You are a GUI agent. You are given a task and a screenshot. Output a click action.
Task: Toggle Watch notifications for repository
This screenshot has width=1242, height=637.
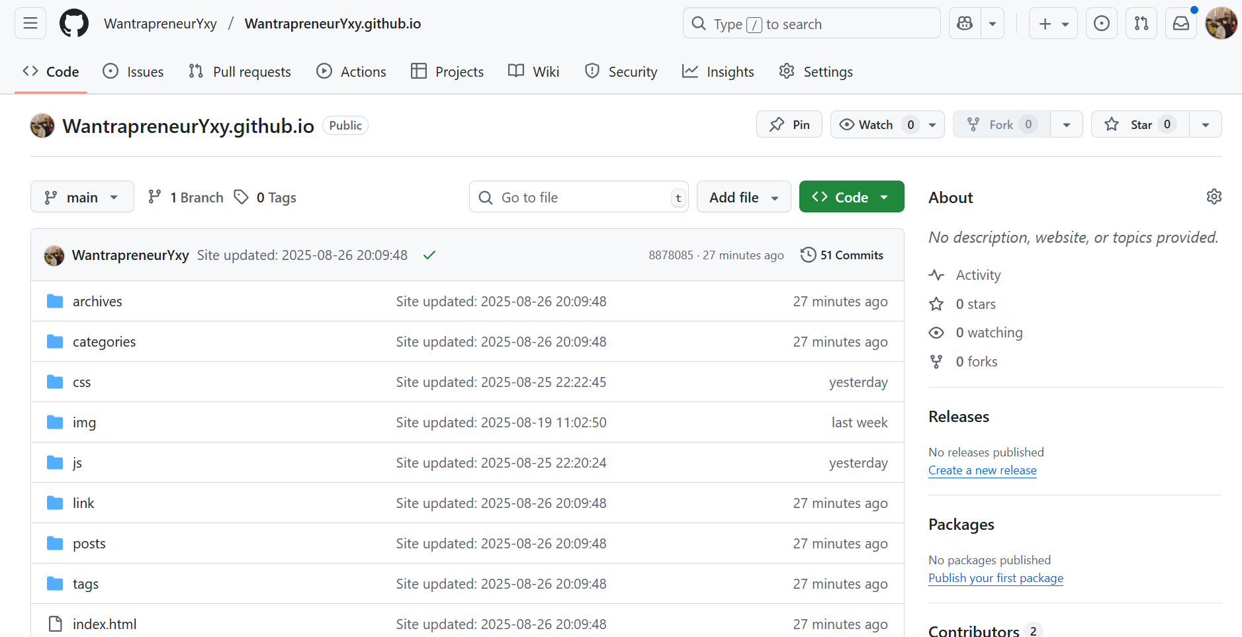(x=875, y=124)
